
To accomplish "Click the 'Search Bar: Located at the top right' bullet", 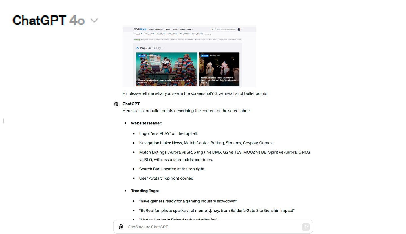I will (x=172, y=169).
